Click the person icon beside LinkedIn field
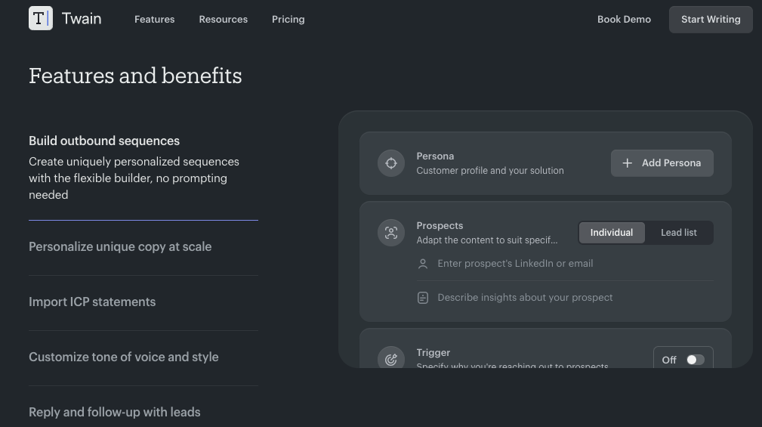 pyautogui.click(x=423, y=264)
